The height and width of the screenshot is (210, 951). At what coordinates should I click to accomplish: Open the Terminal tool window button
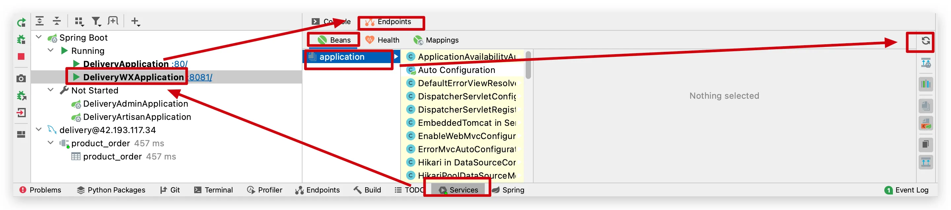coord(213,190)
